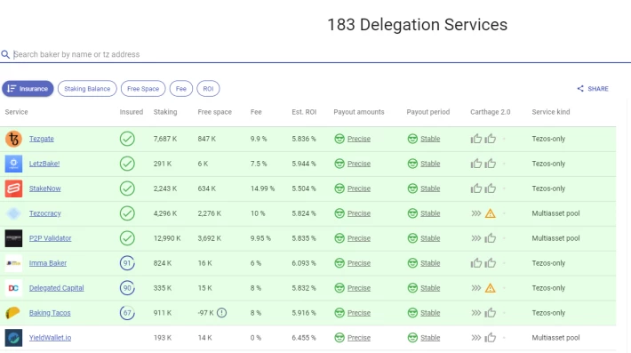
Task: Click Tezocracy's Stable payout period link
Action: 430,213
